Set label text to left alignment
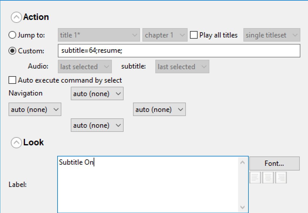The width and height of the screenshot is (308, 213). pos(255,178)
